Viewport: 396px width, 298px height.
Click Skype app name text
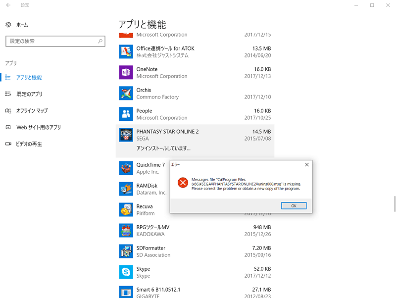pyautogui.click(x=143, y=269)
